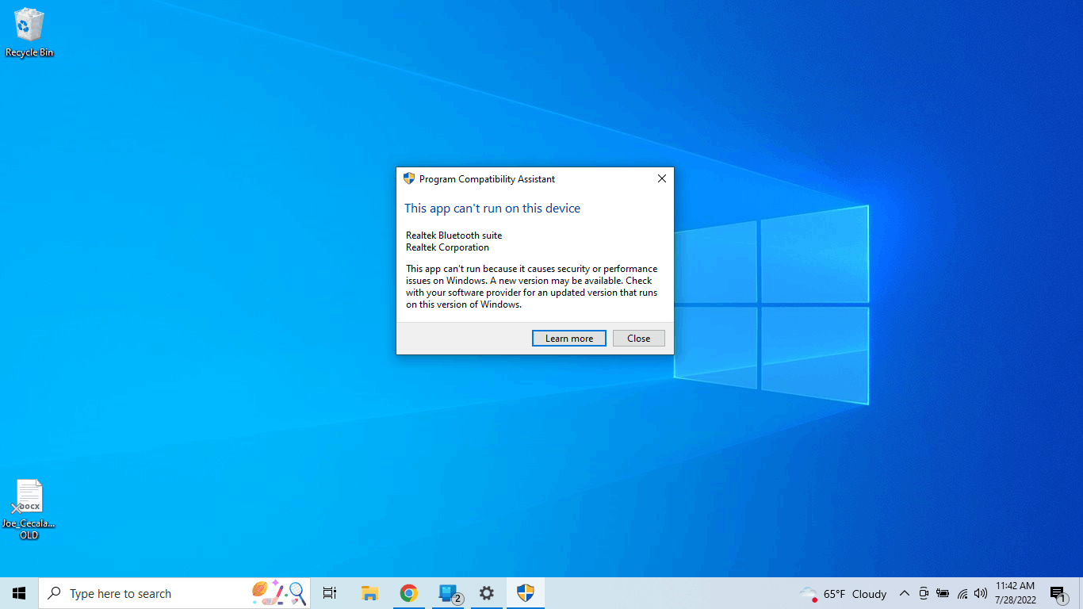Dismiss the compatibility warning with Close
Screen dimensions: 1083x609
click(x=638, y=338)
